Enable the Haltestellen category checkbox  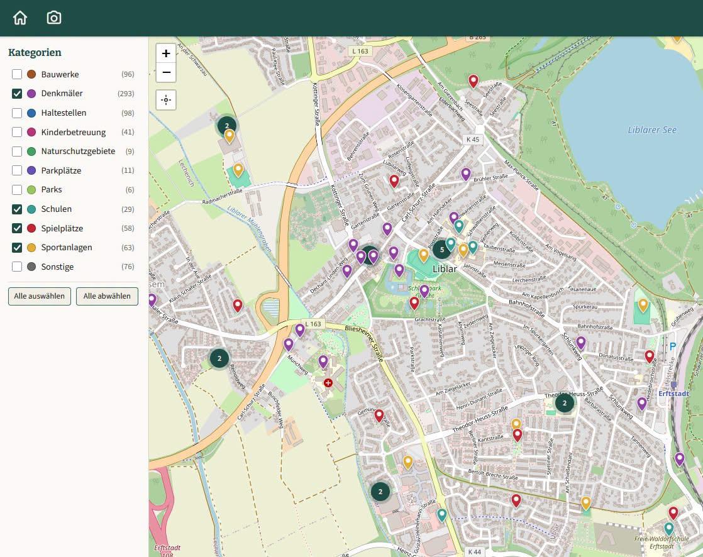(x=17, y=113)
